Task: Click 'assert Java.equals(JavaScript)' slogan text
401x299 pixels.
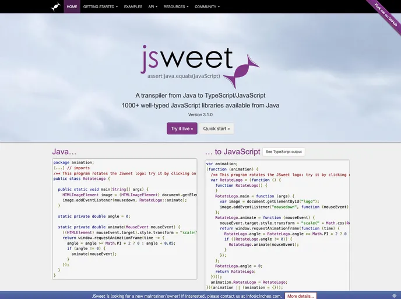Action: (x=184, y=76)
